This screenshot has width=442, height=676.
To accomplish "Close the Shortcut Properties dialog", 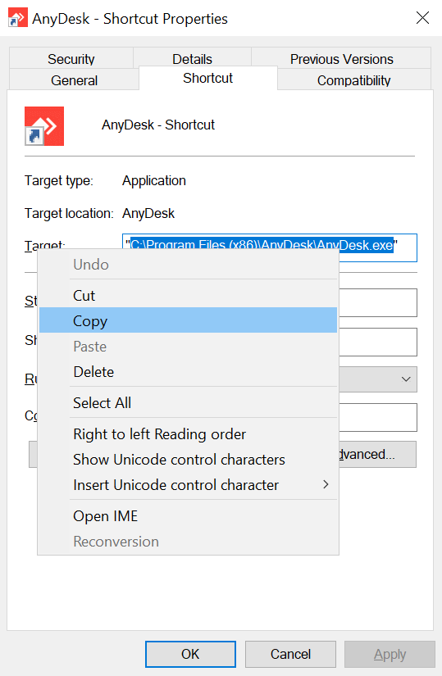I will tap(422, 18).
